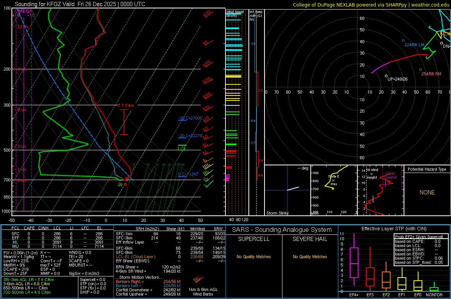Image resolution: width=451 pixels, height=299 pixels.
Task: Click the Effective Layer STP (with CIN) title
Action: coord(394,229)
